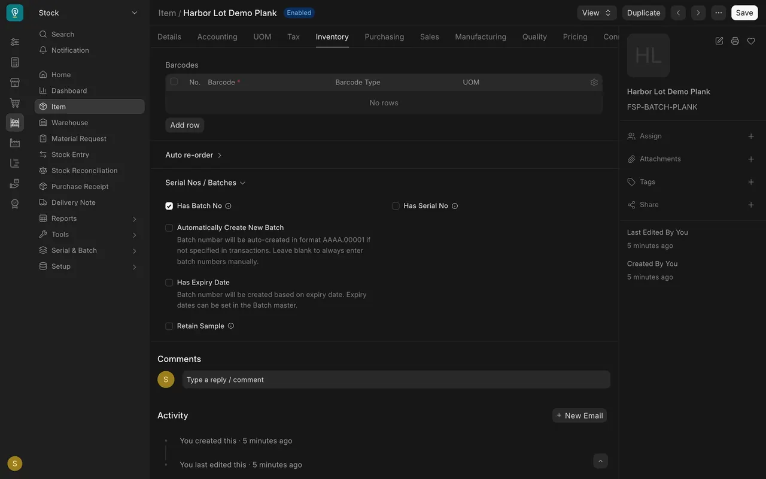Add a file with Attachments plus icon
Viewport: 766px width, 479px height.
coord(751,159)
